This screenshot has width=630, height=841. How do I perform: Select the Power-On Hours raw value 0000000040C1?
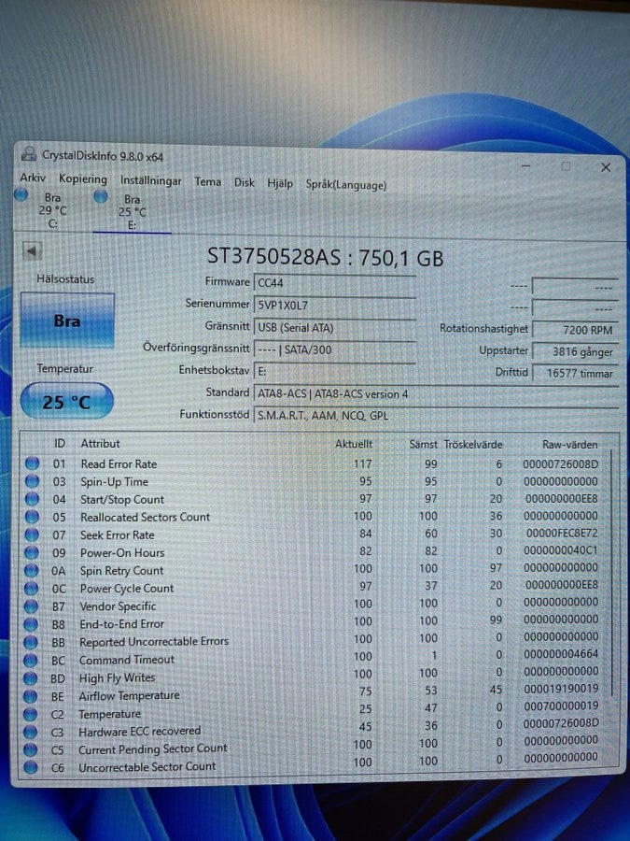[560, 550]
